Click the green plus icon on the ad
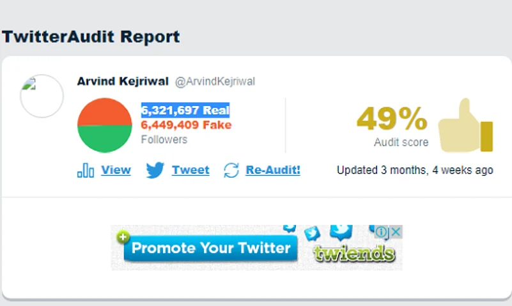This screenshot has width=512, height=306. 123,237
